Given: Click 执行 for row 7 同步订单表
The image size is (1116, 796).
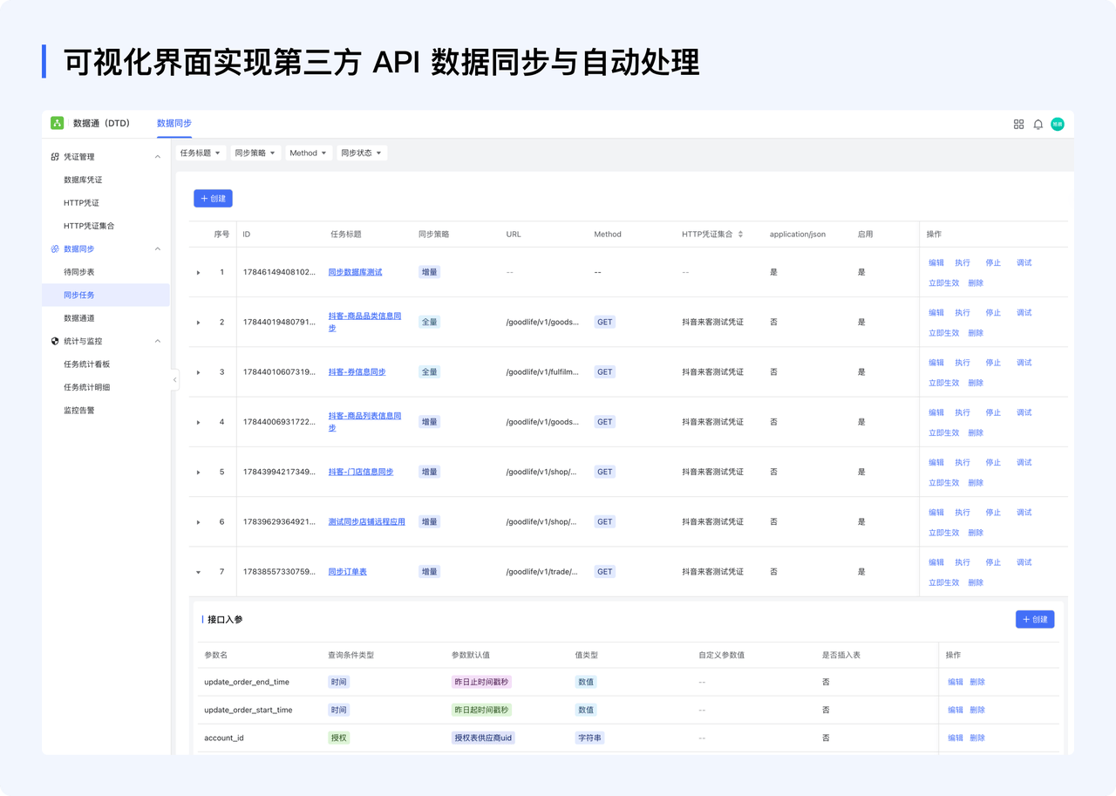Looking at the screenshot, I should 963,562.
